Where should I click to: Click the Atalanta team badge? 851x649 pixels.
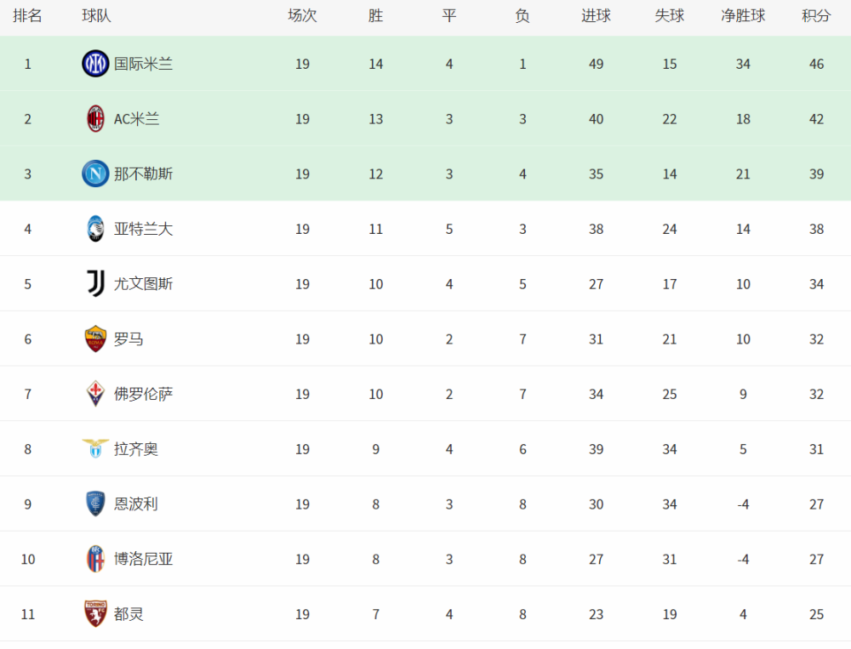tap(95, 229)
